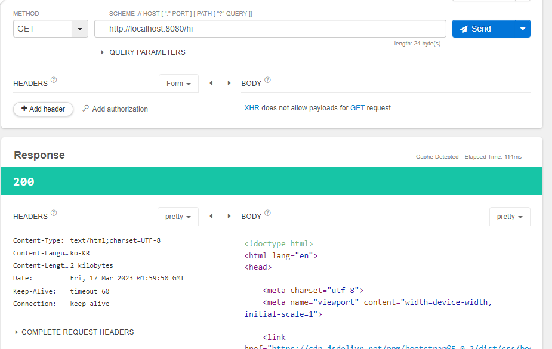Open response headers pretty dropdown

click(x=178, y=217)
